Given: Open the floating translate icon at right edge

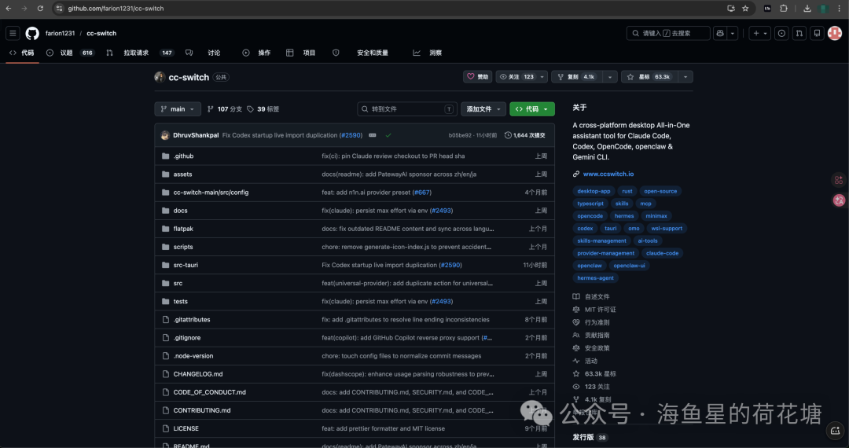Looking at the screenshot, I should pos(839,200).
